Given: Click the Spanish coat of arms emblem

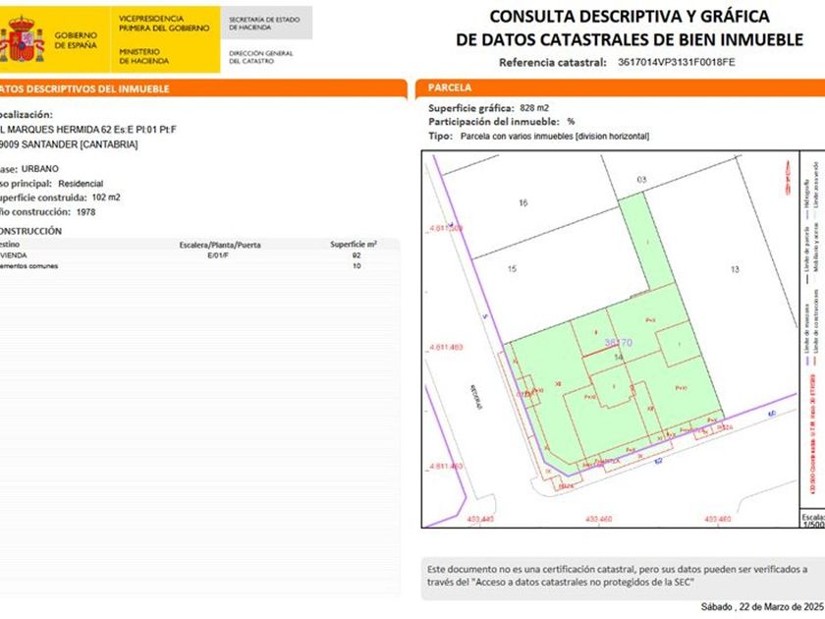Looking at the screenshot, I should tap(22, 39).
